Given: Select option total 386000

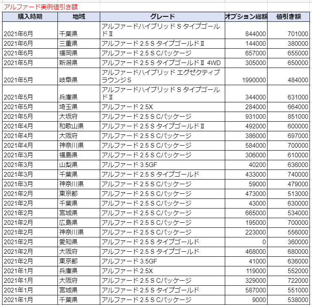Looking at the screenshot, I should coord(246,136).
